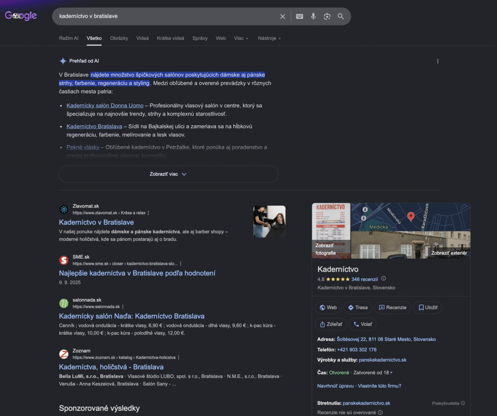Screen dimensions: 497x416
Task: Click info icon next to review count
Action: click(383, 279)
